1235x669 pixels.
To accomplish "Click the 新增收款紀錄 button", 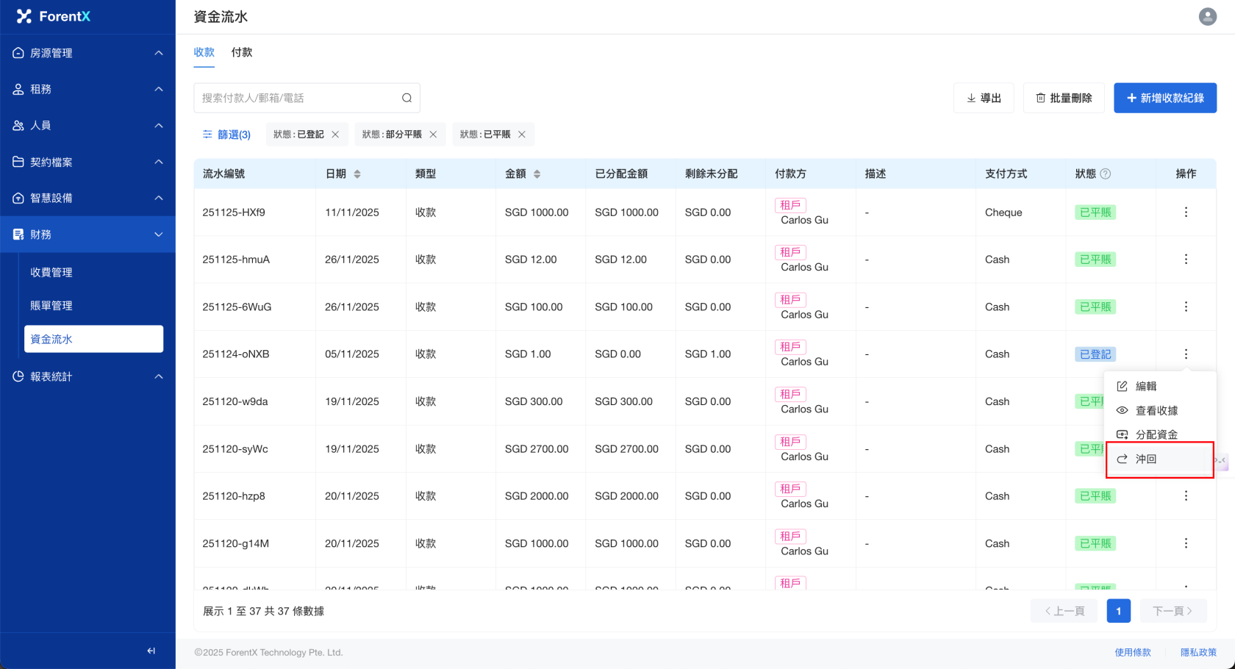I will [x=1164, y=98].
